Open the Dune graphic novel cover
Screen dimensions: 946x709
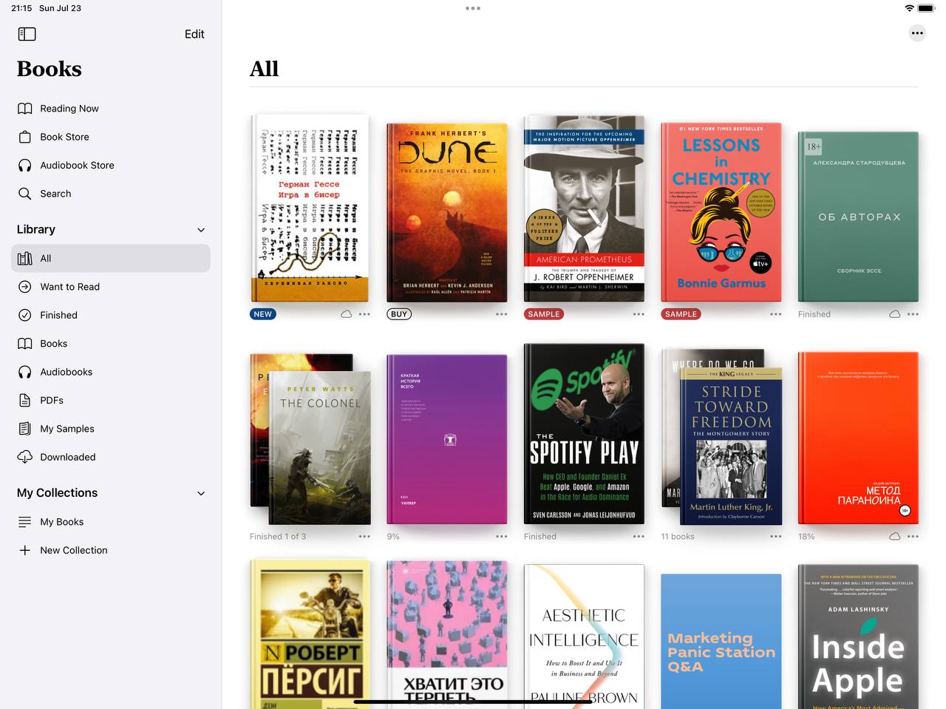(447, 213)
